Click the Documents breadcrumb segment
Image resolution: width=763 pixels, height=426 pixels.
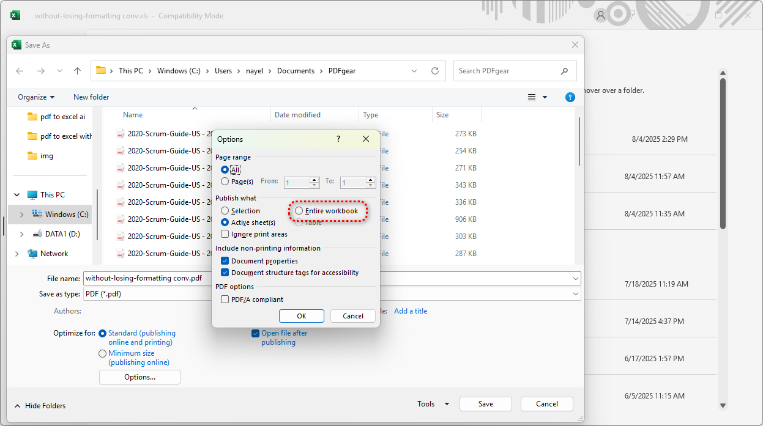[296, 71]
